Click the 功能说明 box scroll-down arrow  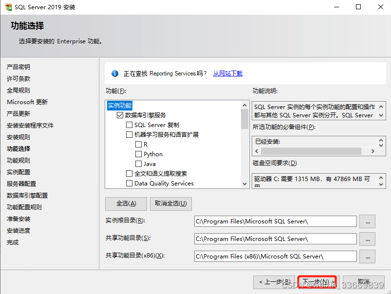pyautogui.click(x=381, y=115)
